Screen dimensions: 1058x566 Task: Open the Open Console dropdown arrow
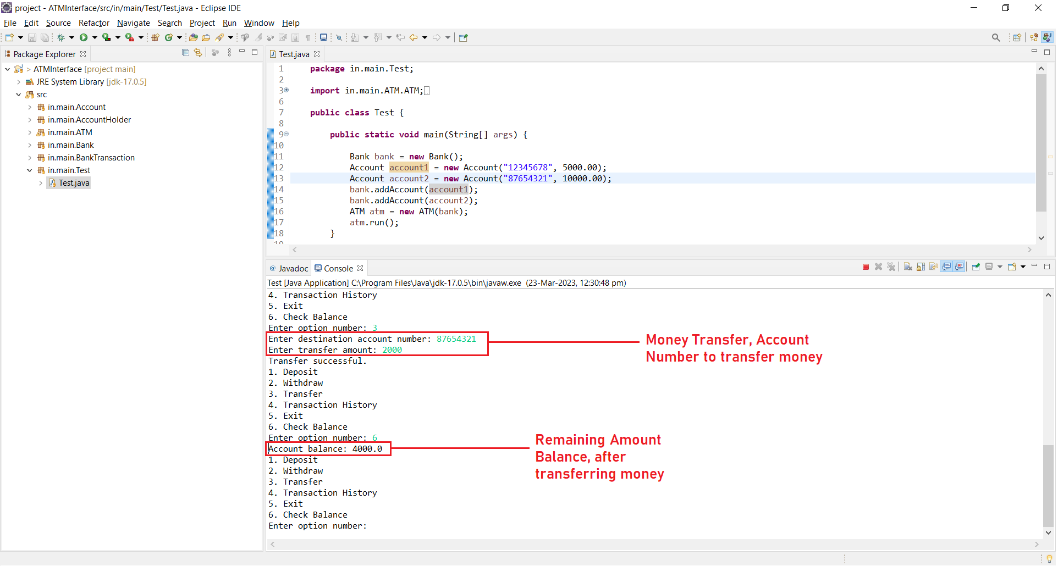click(1023, 267)
